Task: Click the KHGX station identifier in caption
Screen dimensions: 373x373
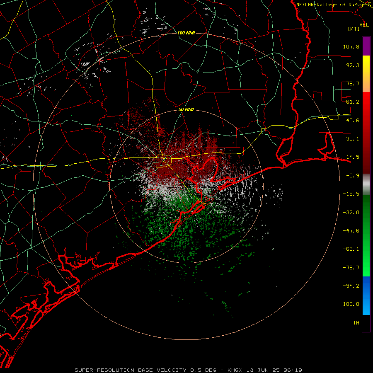Action: click(x=235, y=370)
